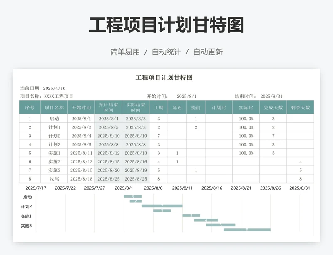Screen dimensions: 333x255
Task: Click the Gantt bar labeled 2
Action: point(136,201)
